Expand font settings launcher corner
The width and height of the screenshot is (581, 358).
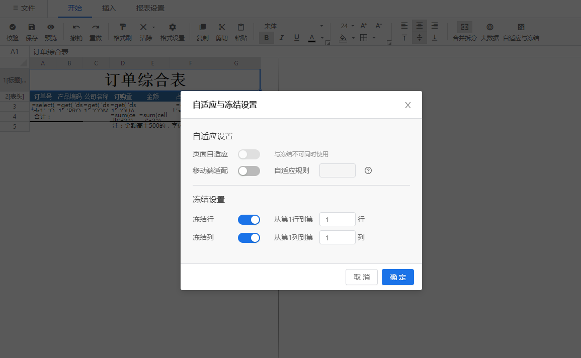(x=327, y=43)
